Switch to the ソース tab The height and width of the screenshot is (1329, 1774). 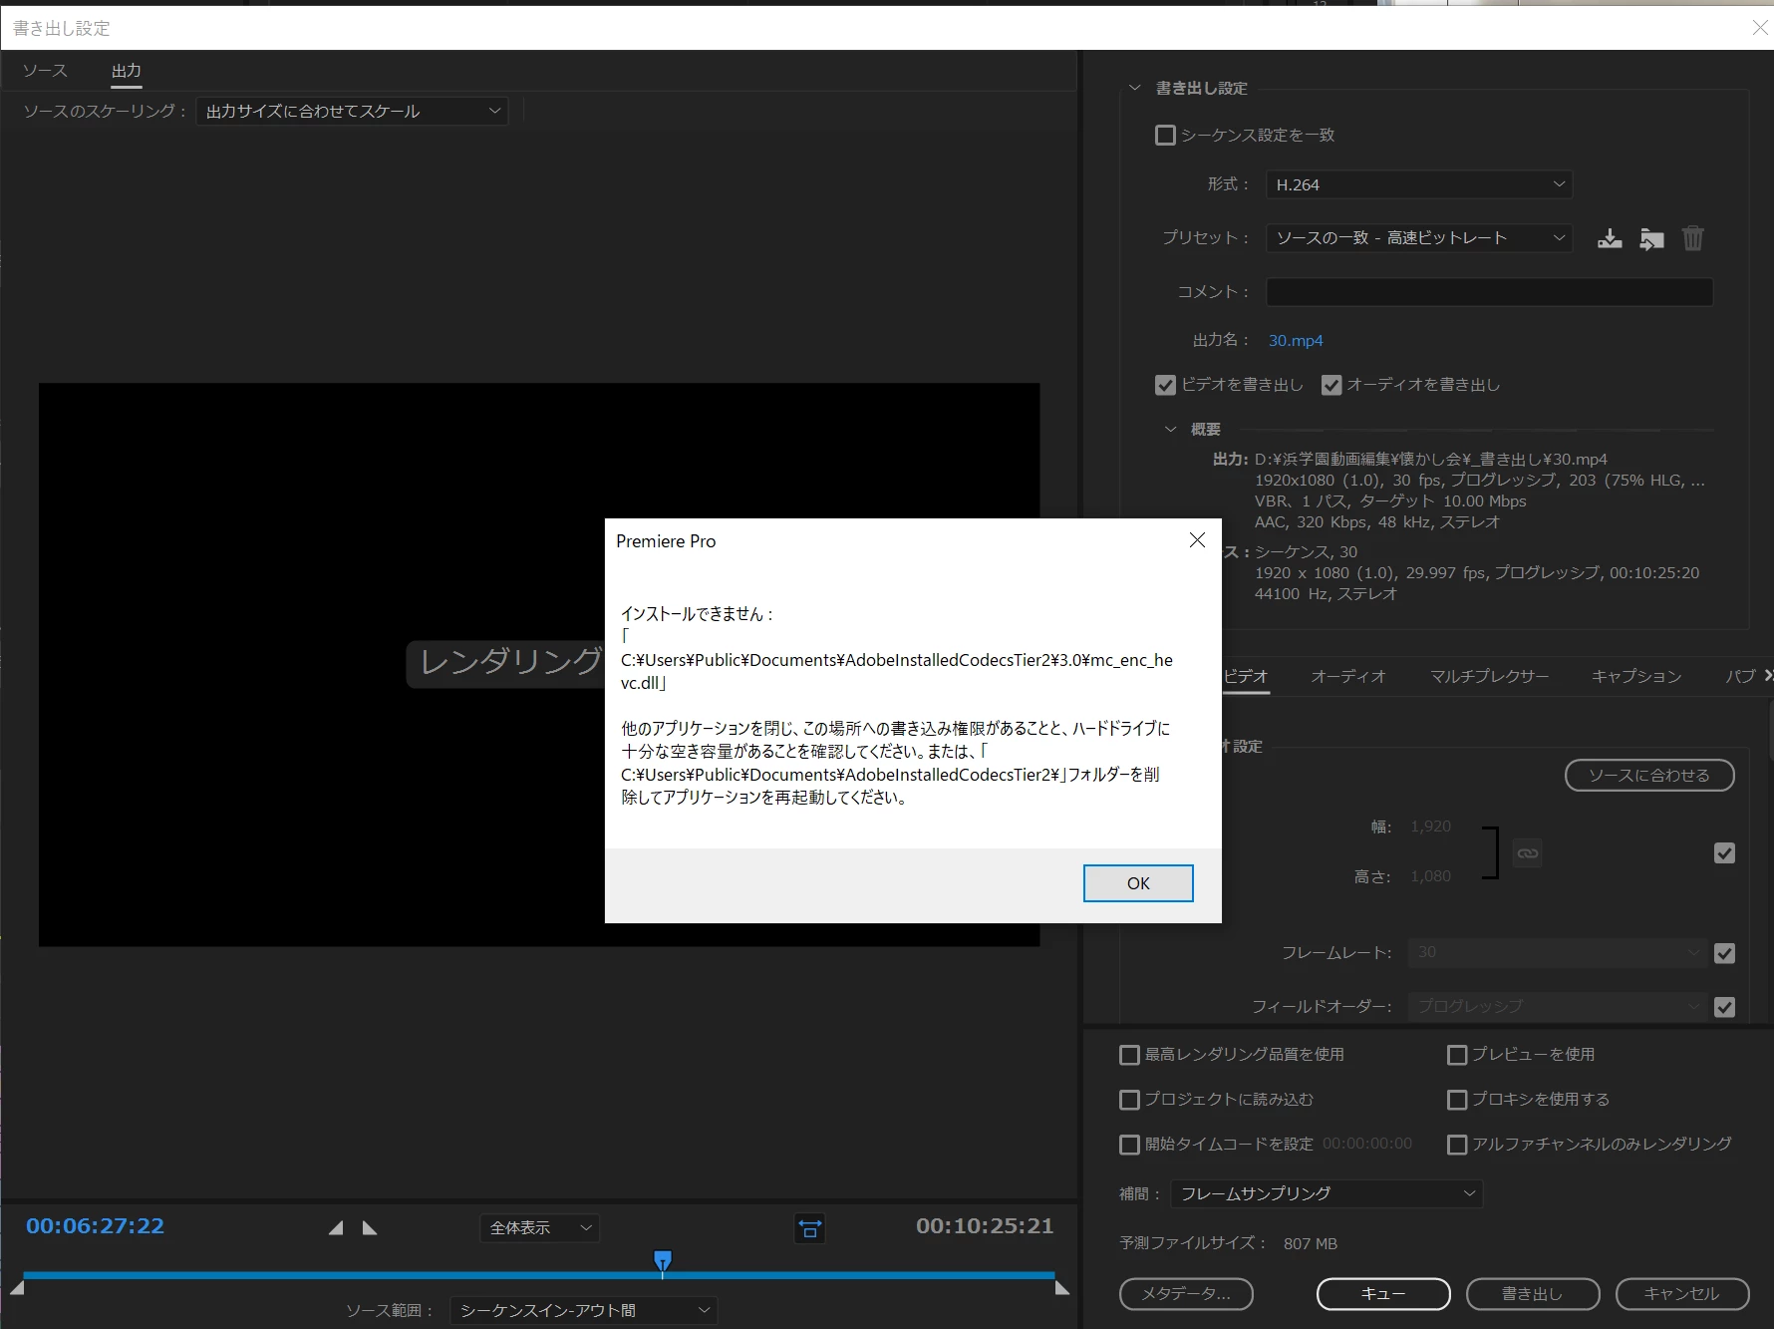[45, 71]
